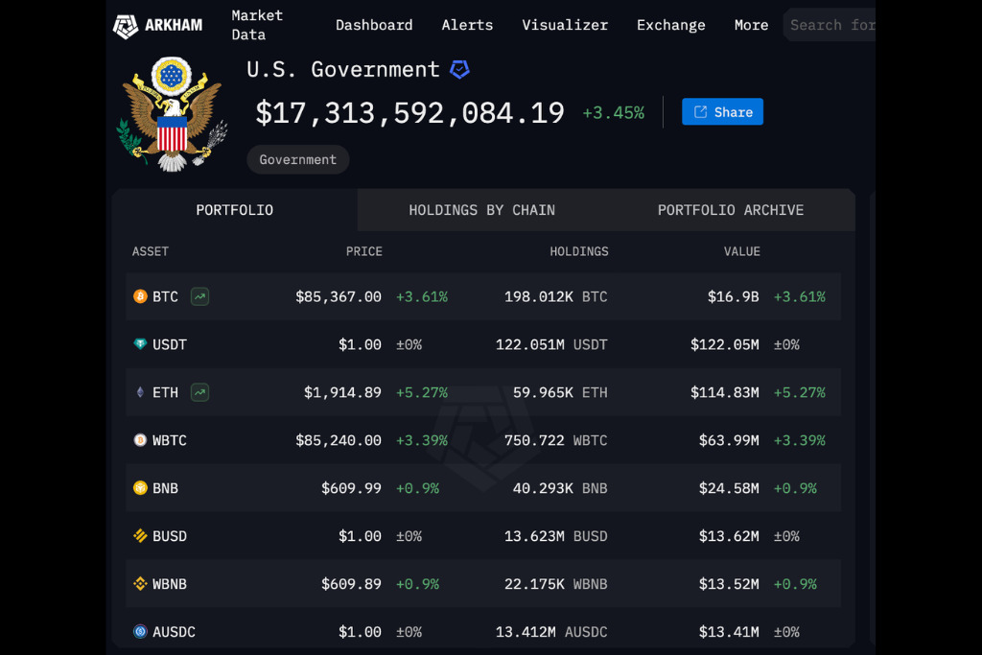The height and width of the screenshot is (655, 982).
Task: Click the 198.012K BTC holdings
Action: [x=555, y=297]
